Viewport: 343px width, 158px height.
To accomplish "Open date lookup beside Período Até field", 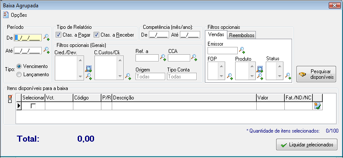I will 46,50.
